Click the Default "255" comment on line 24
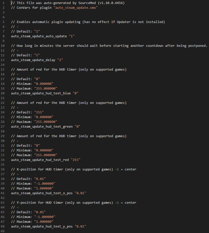 (27, 112)
